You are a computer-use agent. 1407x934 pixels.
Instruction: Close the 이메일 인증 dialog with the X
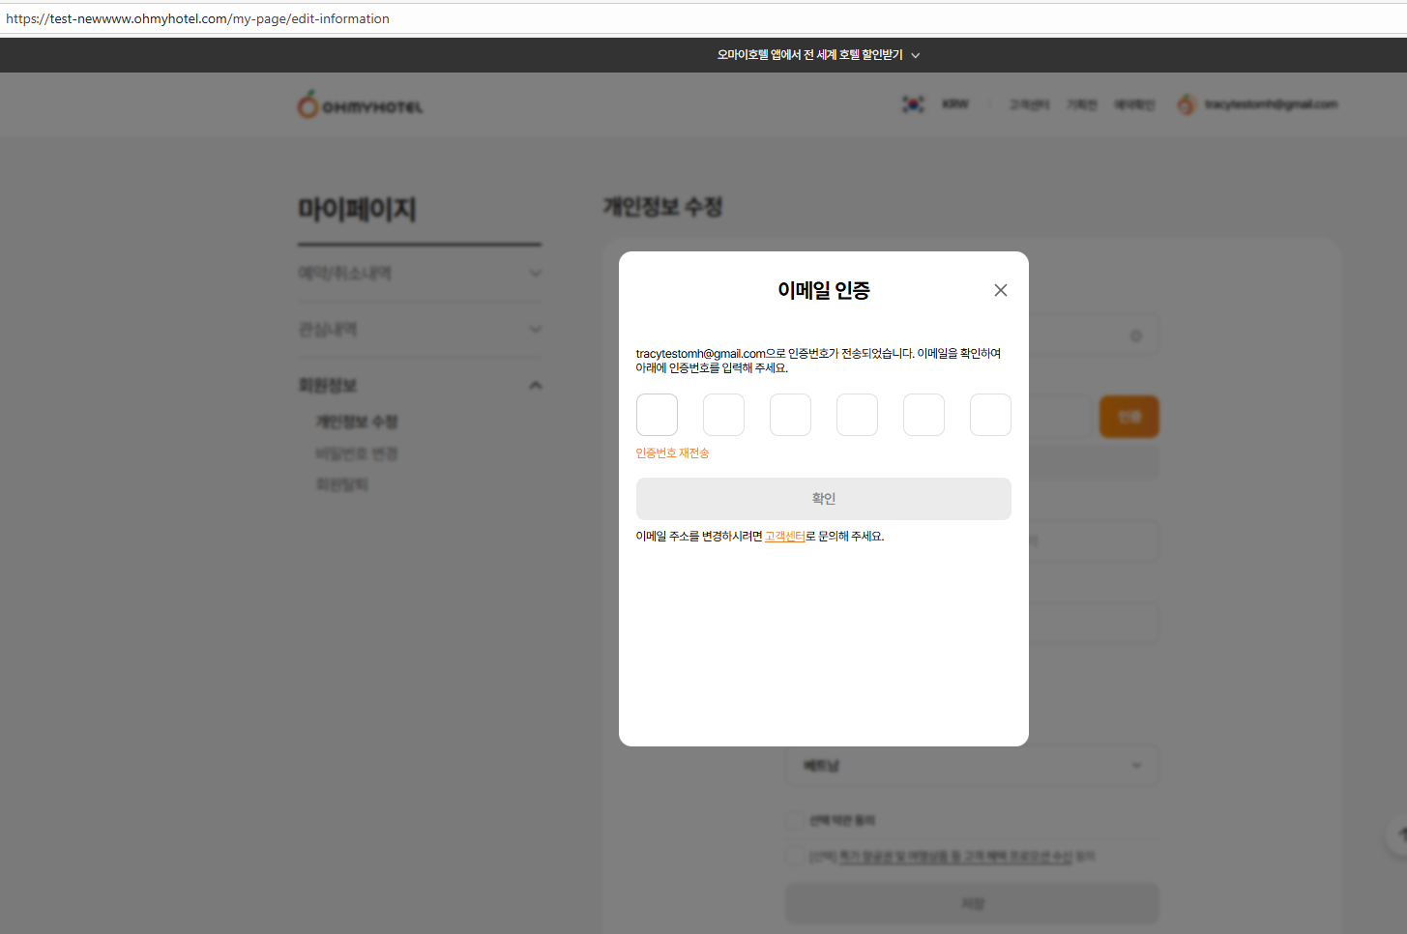(x=1001, y=290)
